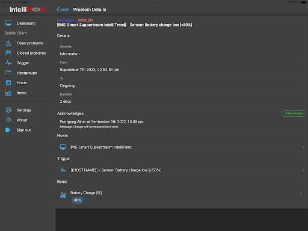Click the problem title heading text

tap(125, 25)
